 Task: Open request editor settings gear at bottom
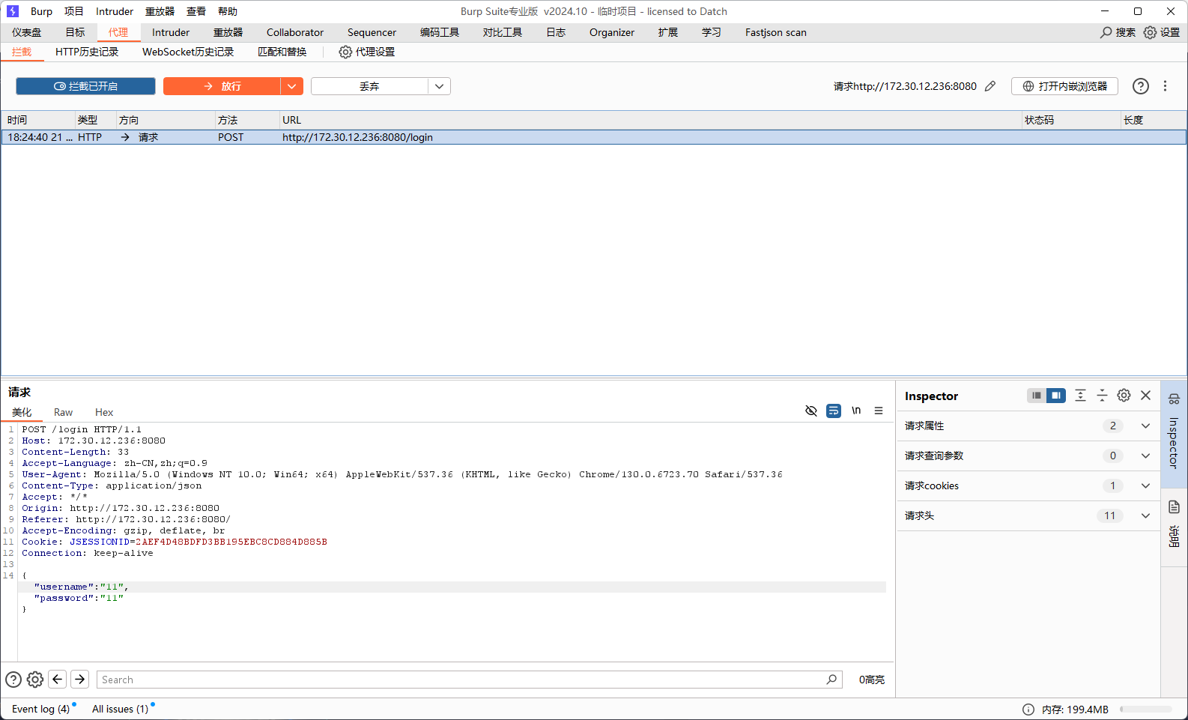coord(35,680)
